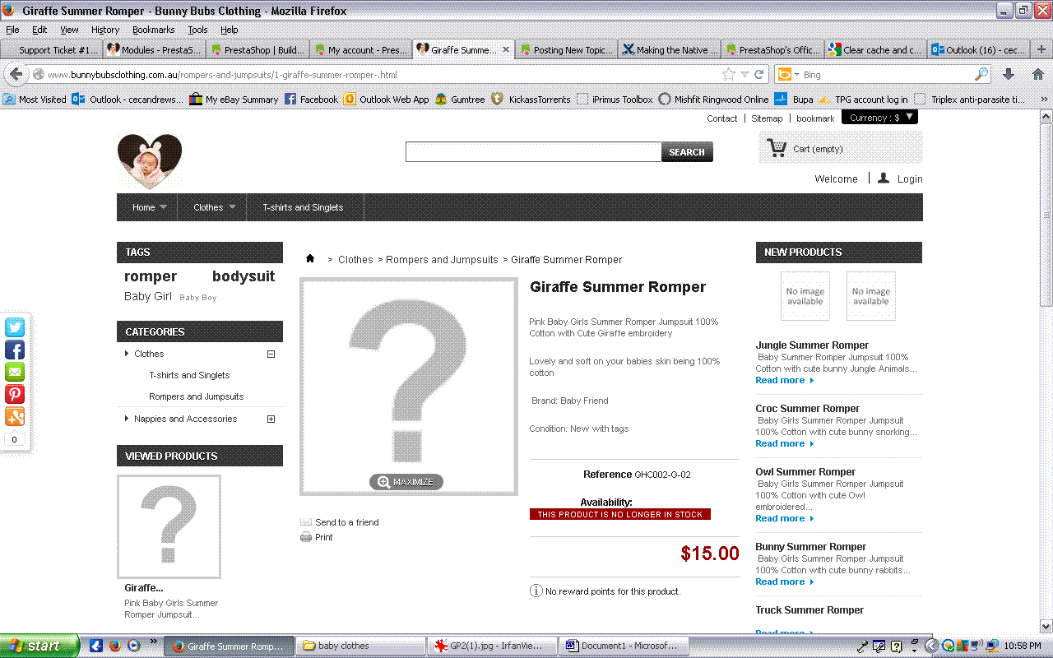This screenshot has height=658, width=1053.
Task: Collapse the Clothes category tree
Action: [x=271, y=354]
